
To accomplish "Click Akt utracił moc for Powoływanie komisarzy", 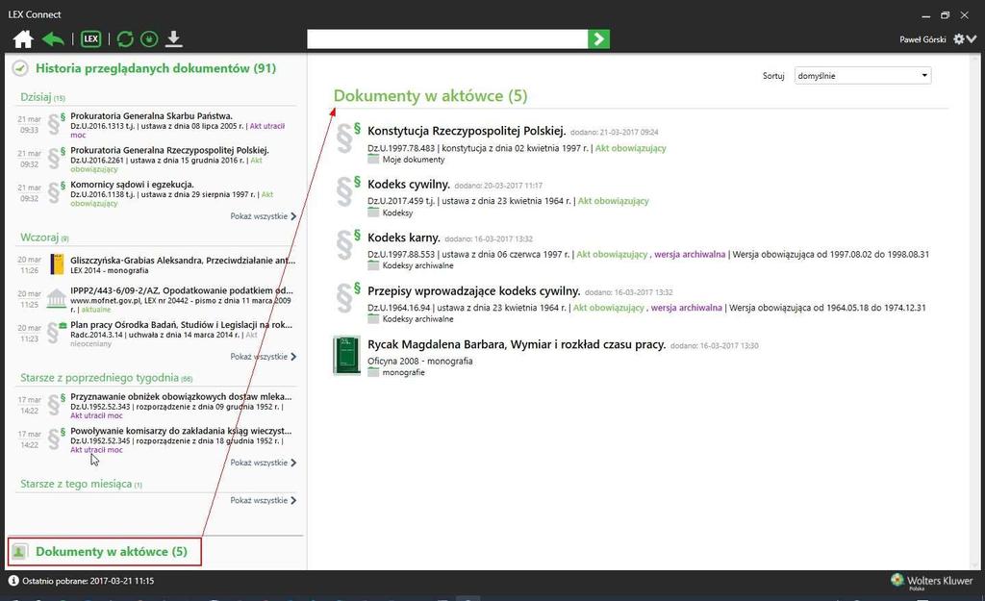I will (x=96, y=450).
